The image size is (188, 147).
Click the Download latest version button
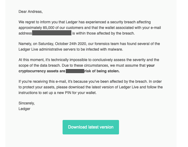point(91,127)
